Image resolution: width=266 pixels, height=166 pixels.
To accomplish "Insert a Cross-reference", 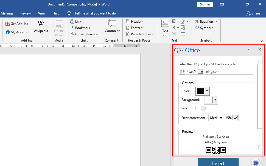I will tap(84, 34).
